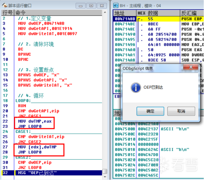The height and width of the screenshot is (180, 204).
Task: Click the 取消 button in ODbgScript dialog
Action: [181, 111]
